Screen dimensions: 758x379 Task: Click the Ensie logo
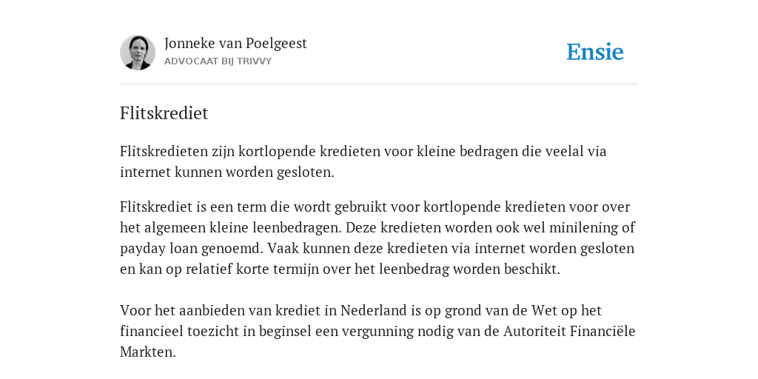pyautogui.click(x=595, y=52)
